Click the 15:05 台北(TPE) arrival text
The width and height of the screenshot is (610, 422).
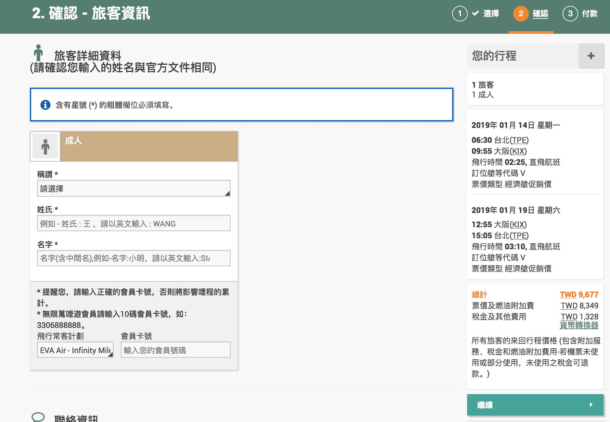(x=500, y=236)
